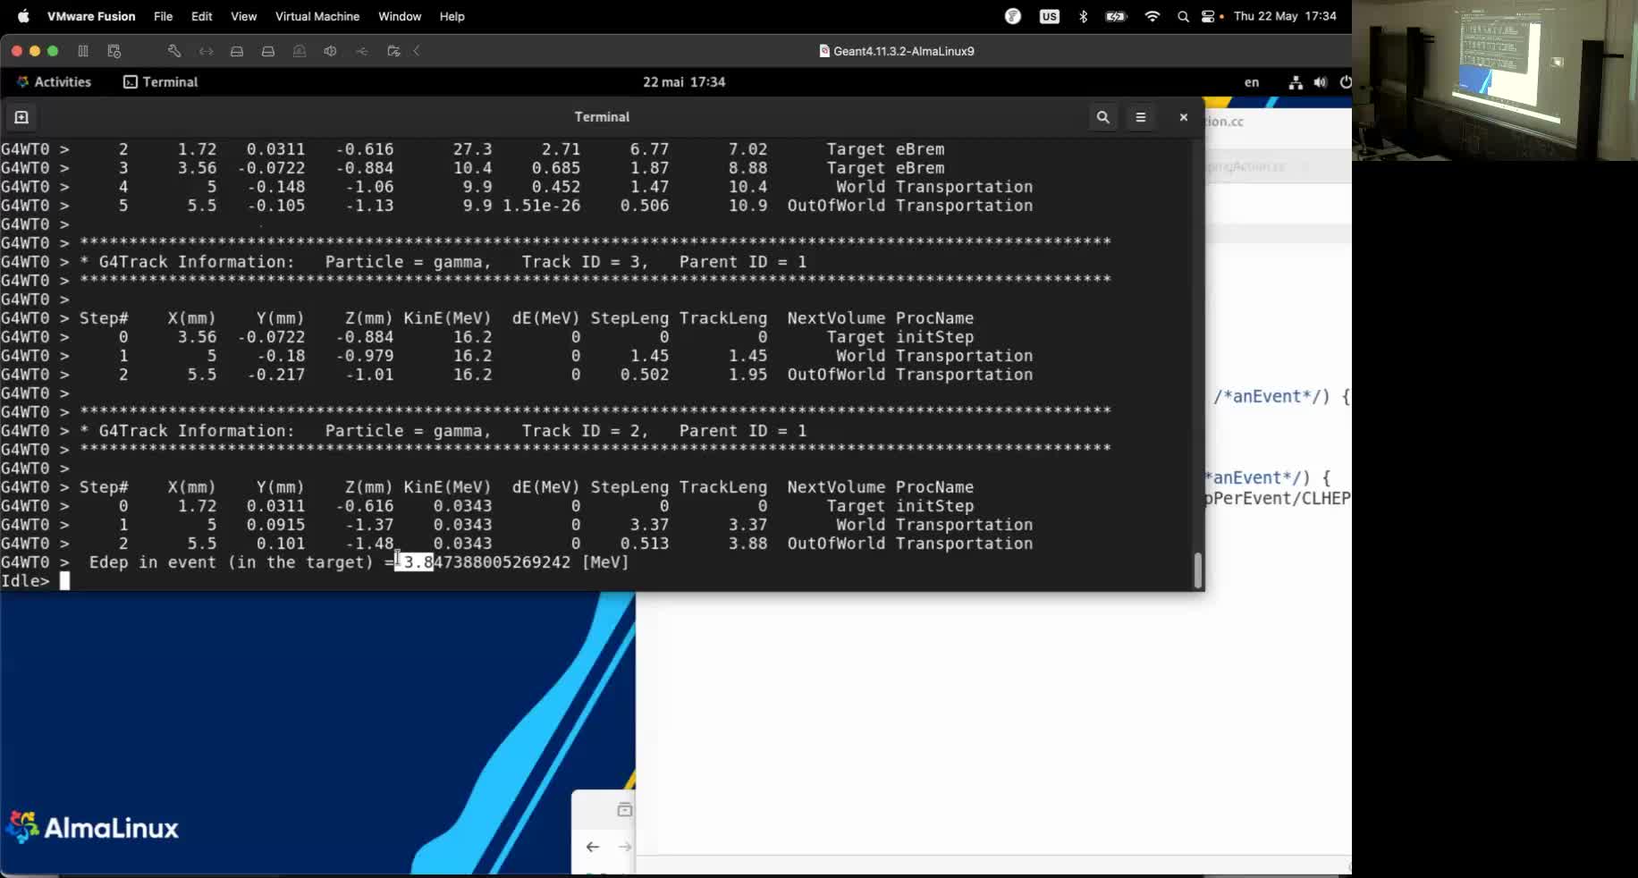
Task: Click the browser back arrow
Action: 593,847
